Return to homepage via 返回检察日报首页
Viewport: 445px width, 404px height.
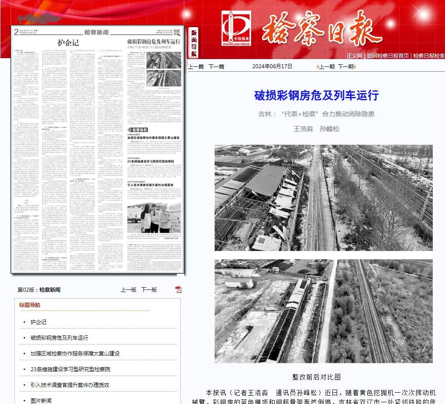(x=388, y=56)
